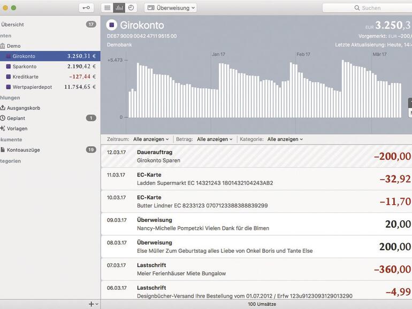Click the Sparkonto purple color square
The height and width of the screenshot is (309, 412).
(9, 66)
